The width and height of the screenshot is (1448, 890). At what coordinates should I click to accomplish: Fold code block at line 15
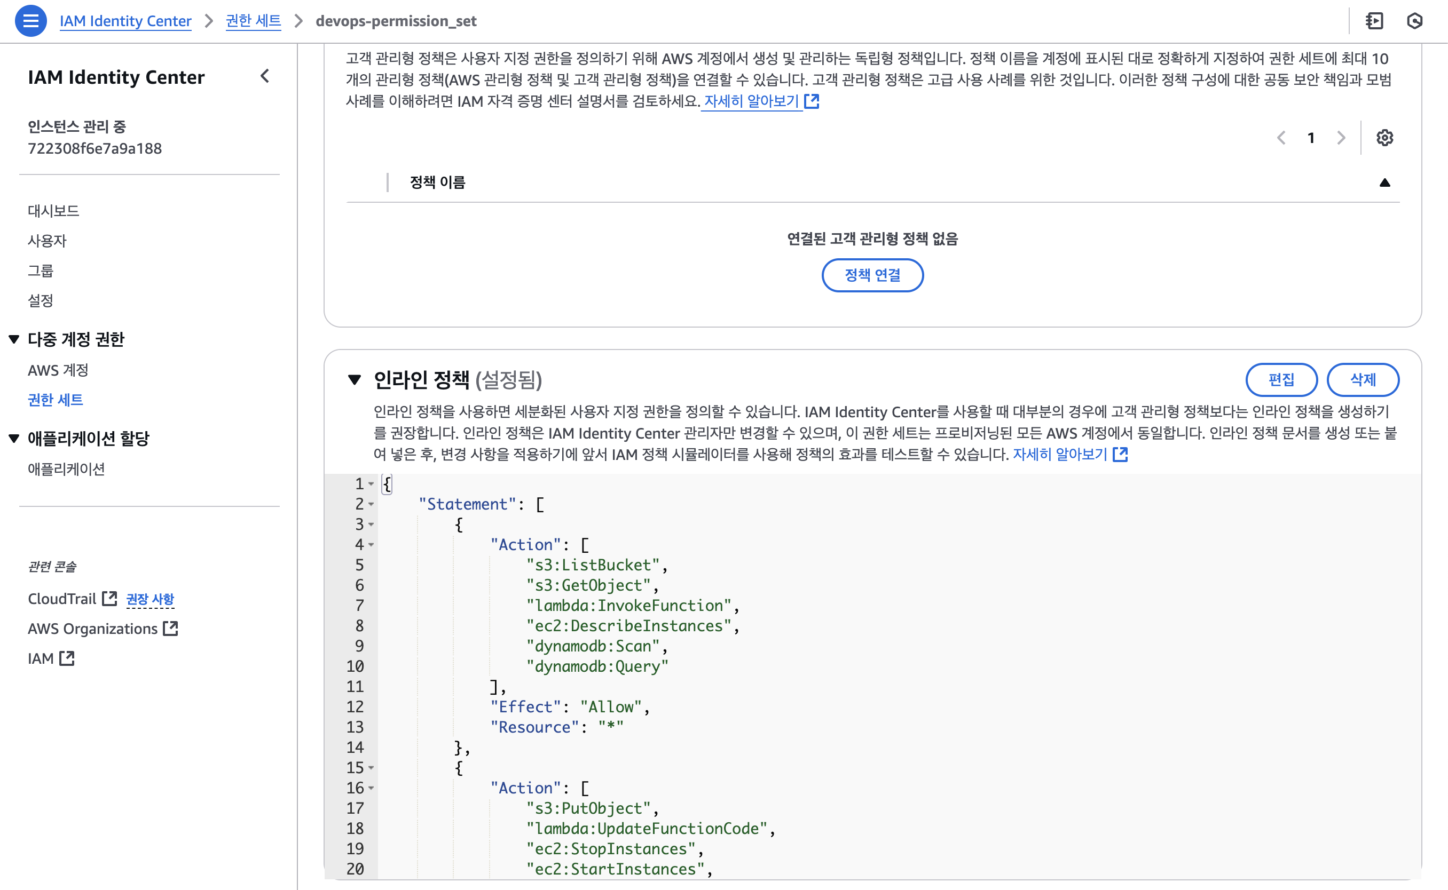(x=371, y=768)
